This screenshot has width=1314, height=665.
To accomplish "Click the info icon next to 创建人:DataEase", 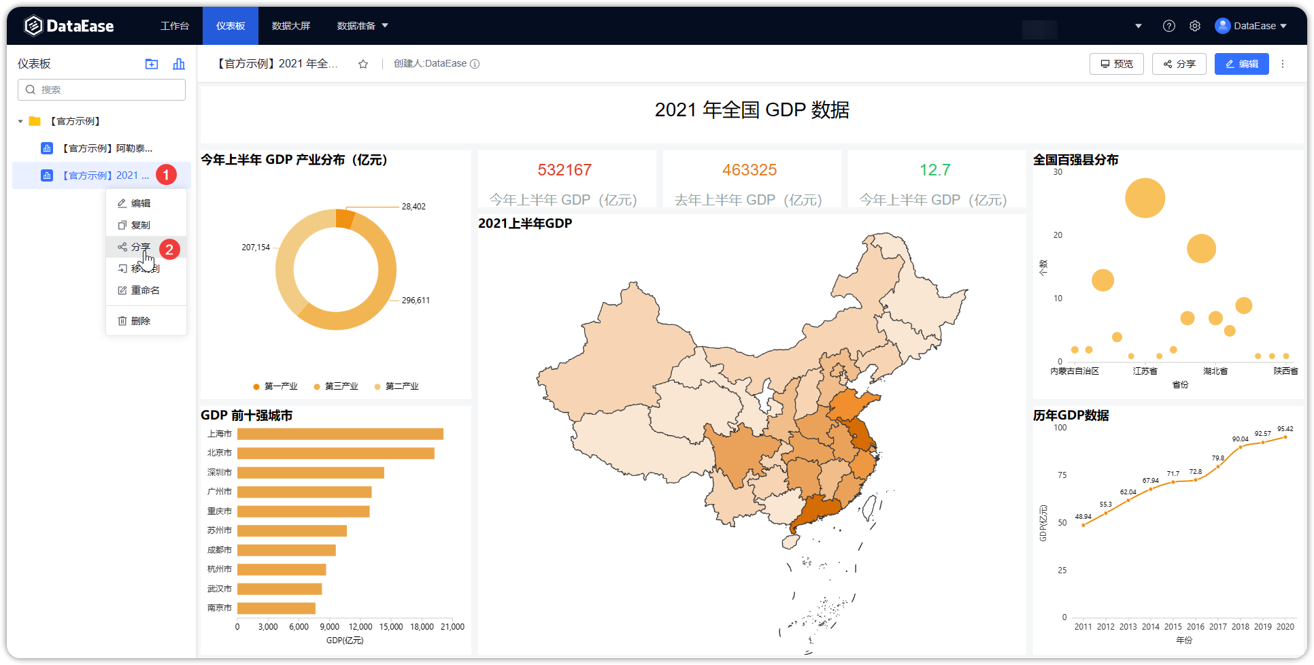I will (x=476, y=63).
